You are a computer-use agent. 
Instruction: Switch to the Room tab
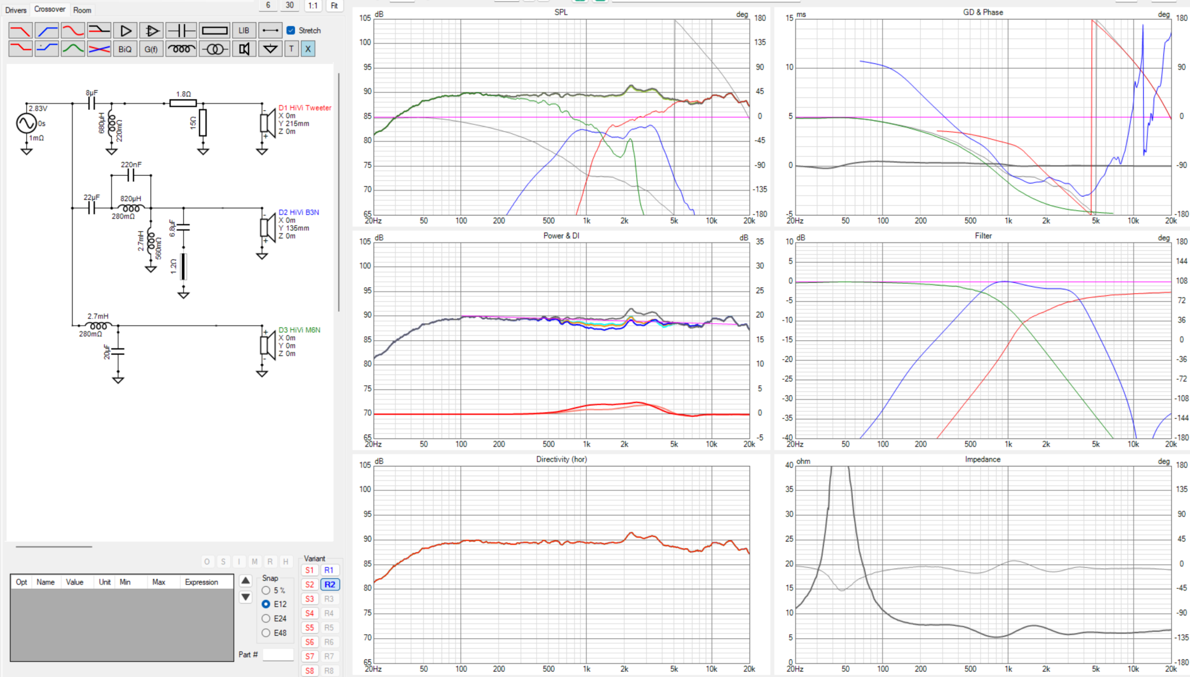(83, 10)
